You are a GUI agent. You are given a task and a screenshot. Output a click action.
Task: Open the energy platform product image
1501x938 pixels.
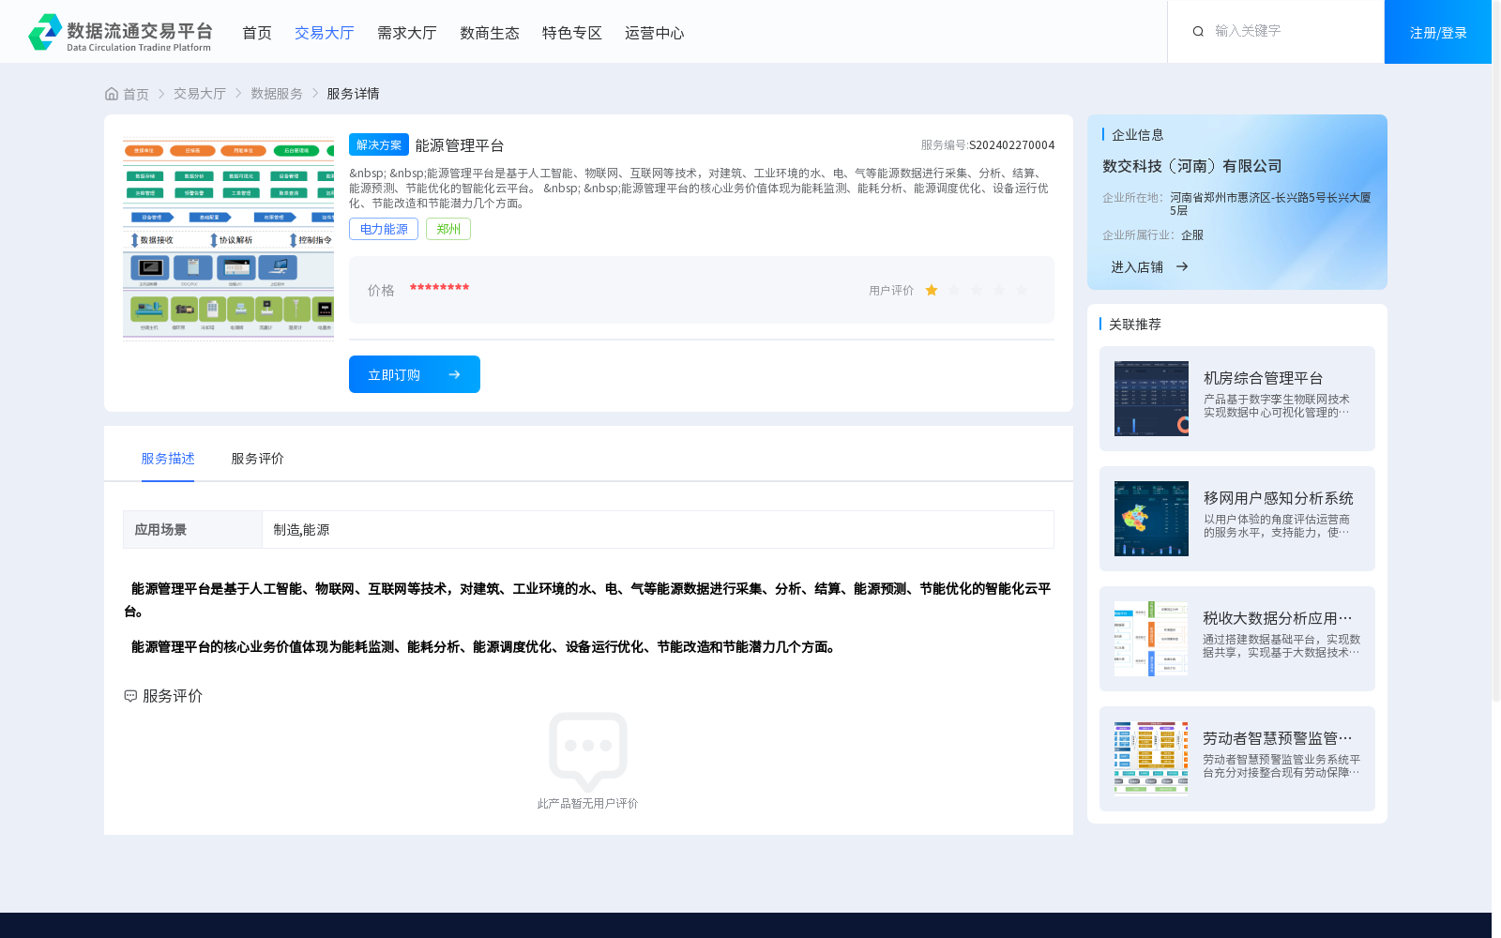[x=228, y=238]
